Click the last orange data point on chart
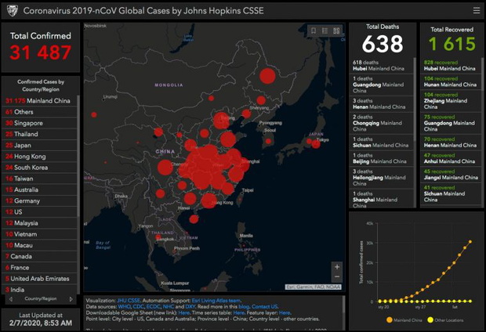 coord(470,242)
